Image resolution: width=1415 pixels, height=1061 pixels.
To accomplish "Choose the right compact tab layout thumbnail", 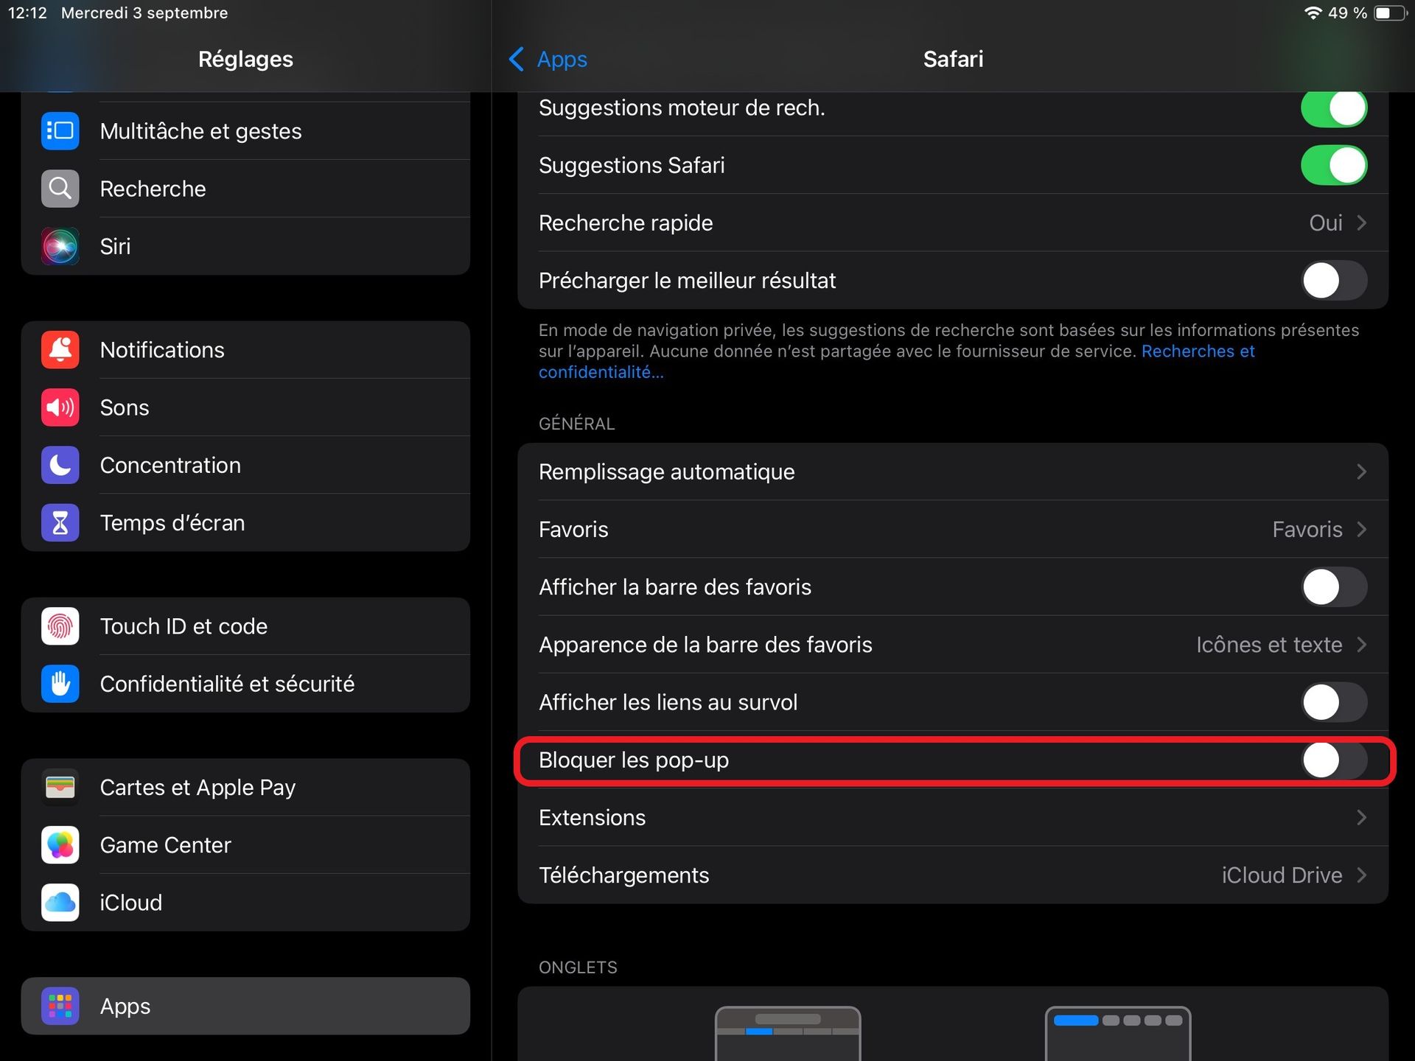I will click(x=1118, y=1033).
